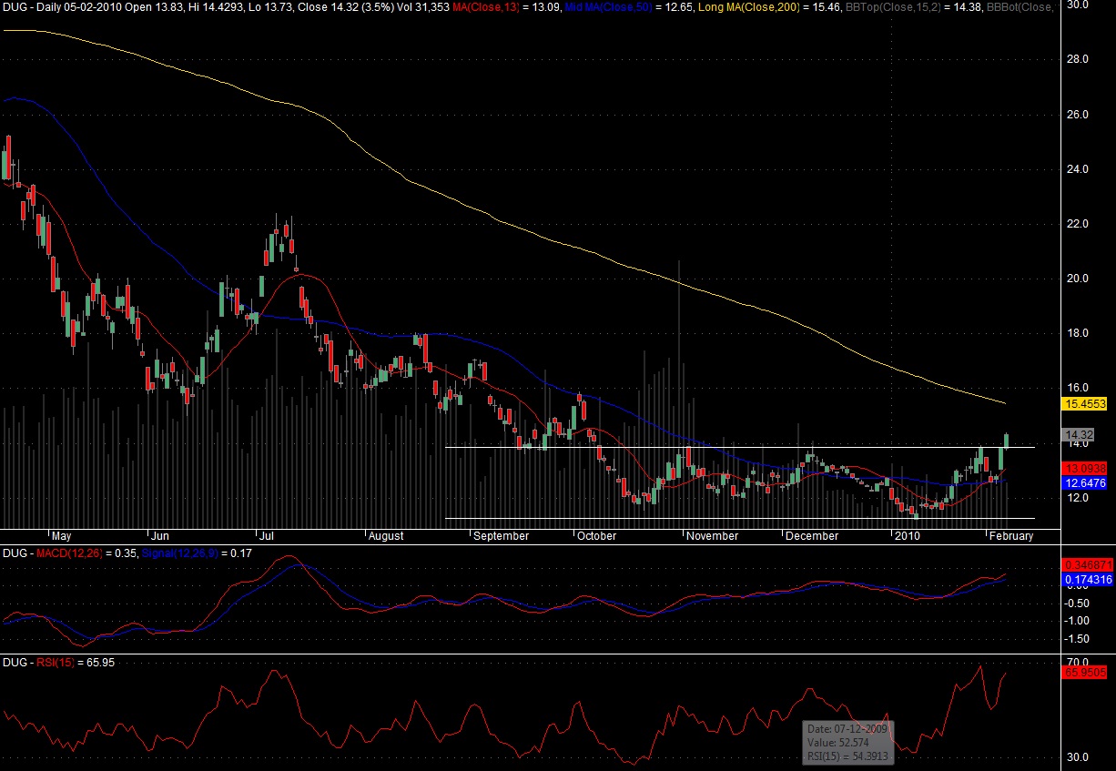Screen dimensions: 1116x771
Task: Click the Jul date axis label
Action: pos(266,536)
